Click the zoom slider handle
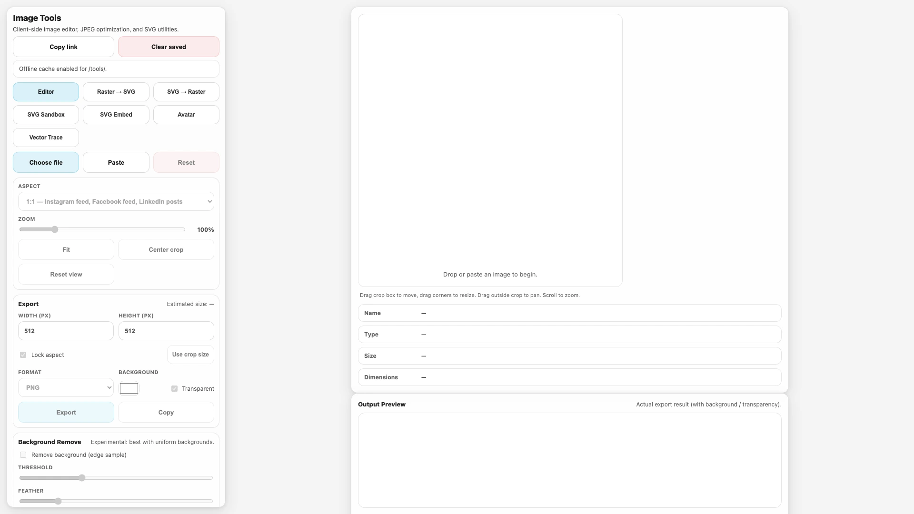 (55, 229)
